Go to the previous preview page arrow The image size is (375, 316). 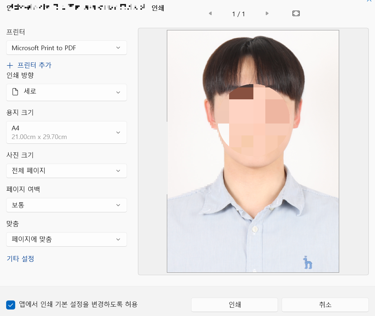click(x=210, y=13)
